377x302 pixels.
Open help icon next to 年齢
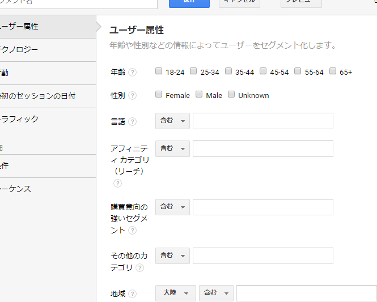[x=132, y=72]
